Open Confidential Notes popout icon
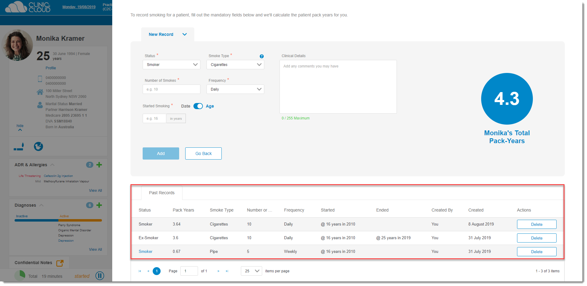The width and height of the screenshot is (587, 286). (x=60, y=263)
